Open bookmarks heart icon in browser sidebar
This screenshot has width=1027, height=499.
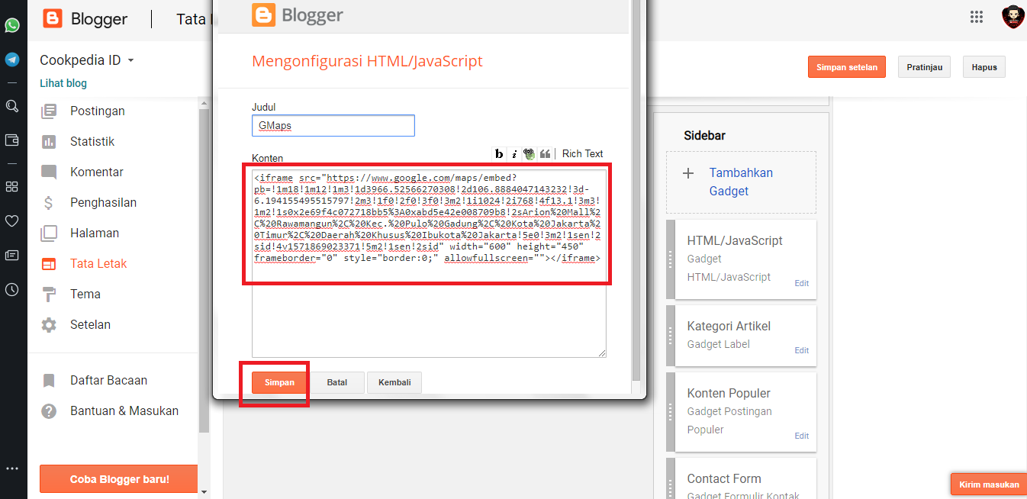point(12,221)
